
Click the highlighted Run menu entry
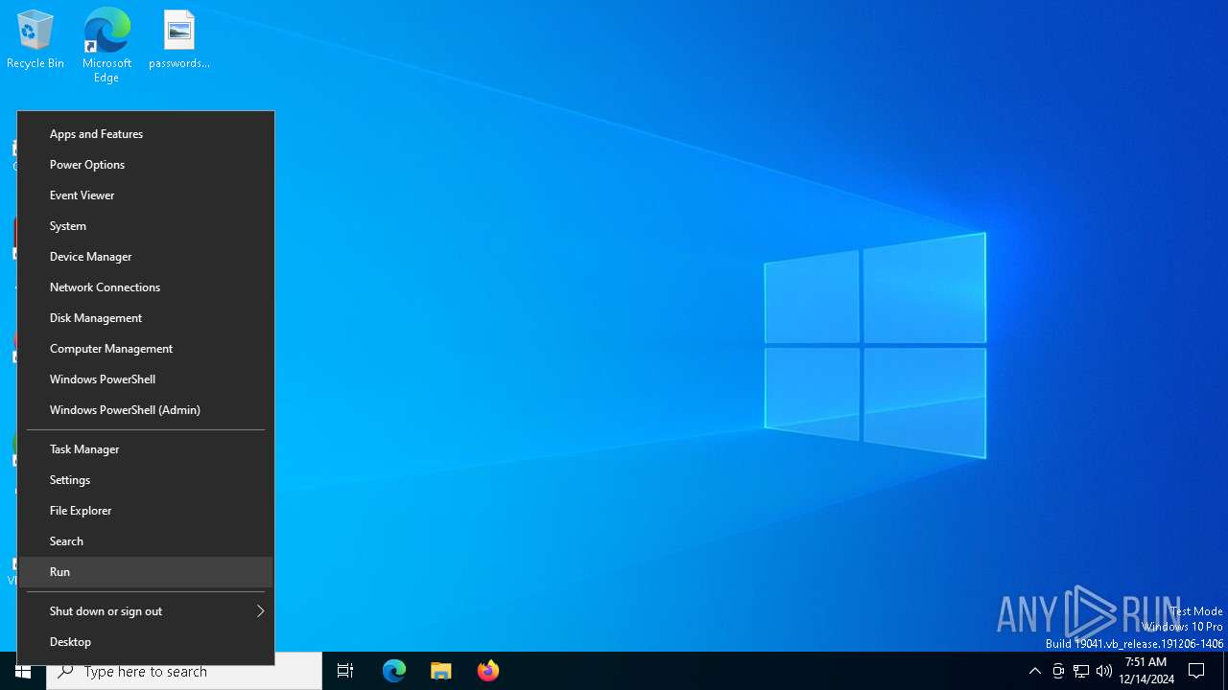[x=146, y=572]
